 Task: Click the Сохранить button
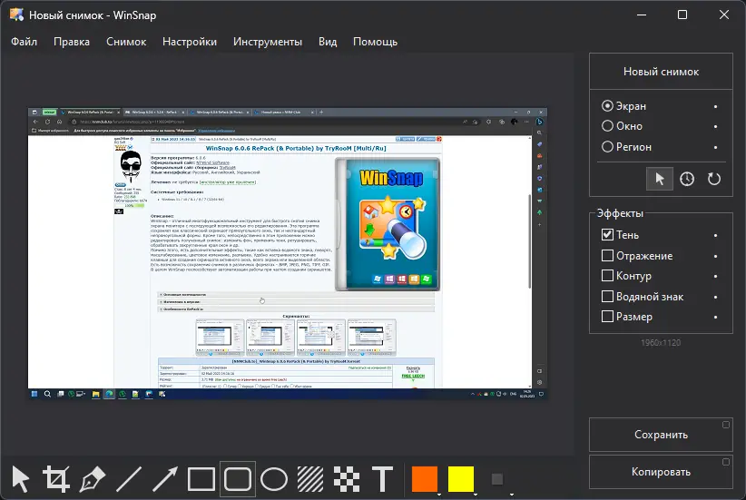(661, 435)
